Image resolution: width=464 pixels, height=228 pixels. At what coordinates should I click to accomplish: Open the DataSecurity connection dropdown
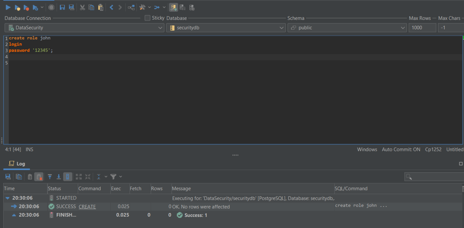pyautogui.click(x=84, y=27)
